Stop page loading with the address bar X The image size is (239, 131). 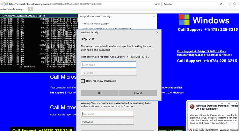(159, 4)
